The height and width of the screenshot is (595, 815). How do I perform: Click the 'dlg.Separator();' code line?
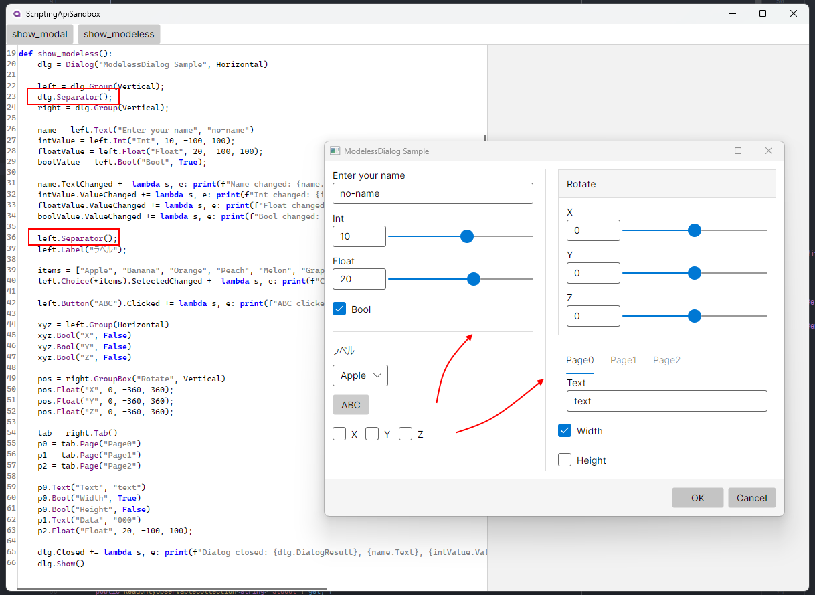(x=75, y=97)
